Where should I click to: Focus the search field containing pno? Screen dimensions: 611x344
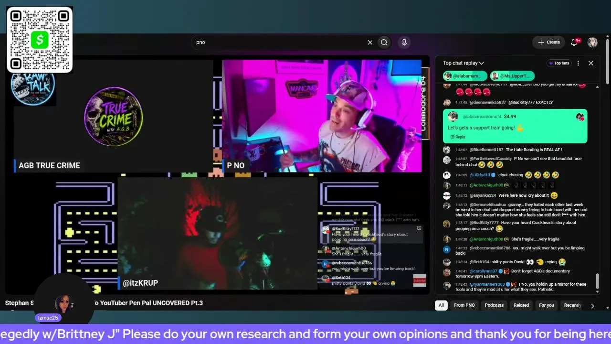[279, 42]
